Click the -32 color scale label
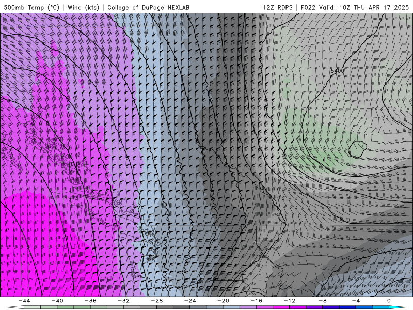Image resolution: width=413 pixels, height=310 pixels. point(124,301)
